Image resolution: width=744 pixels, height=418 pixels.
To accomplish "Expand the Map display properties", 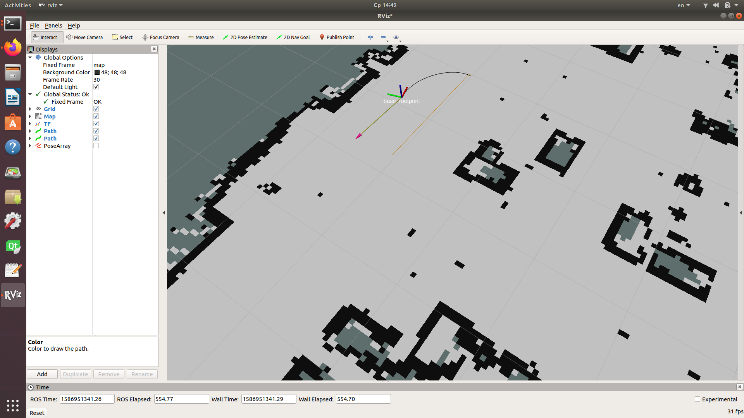I will click(30, 116).
